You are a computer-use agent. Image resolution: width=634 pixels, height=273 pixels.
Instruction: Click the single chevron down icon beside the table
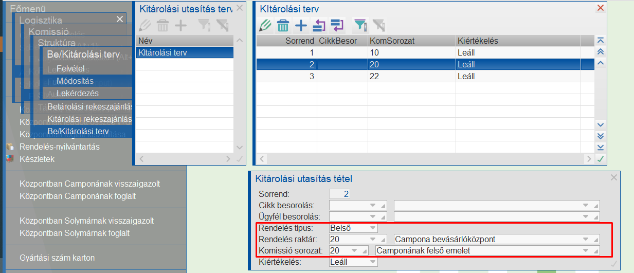click(x=600, y=125)
